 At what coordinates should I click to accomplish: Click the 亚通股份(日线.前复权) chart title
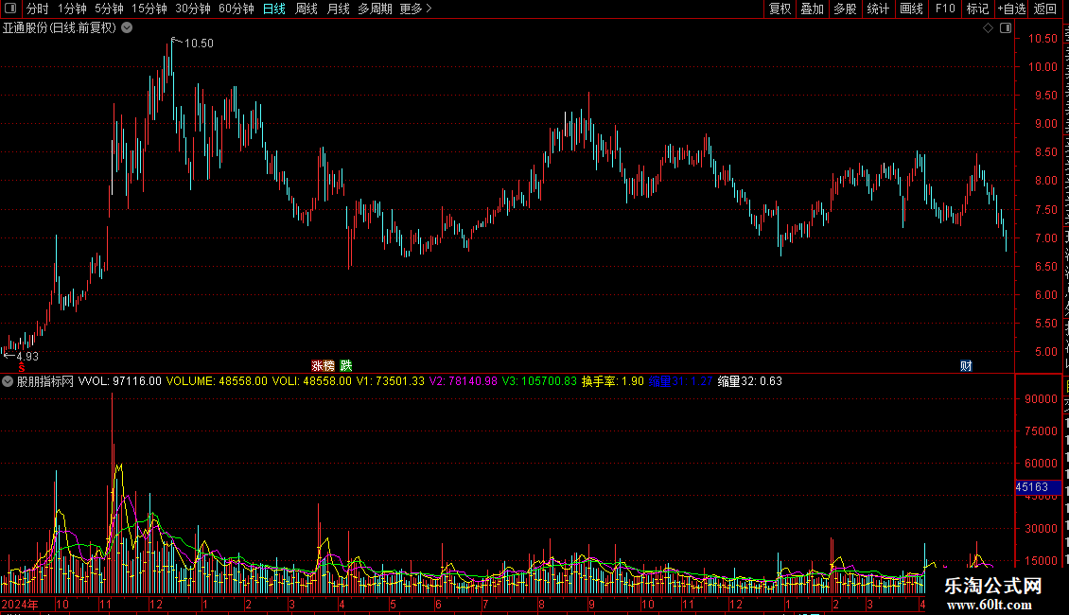60,28
